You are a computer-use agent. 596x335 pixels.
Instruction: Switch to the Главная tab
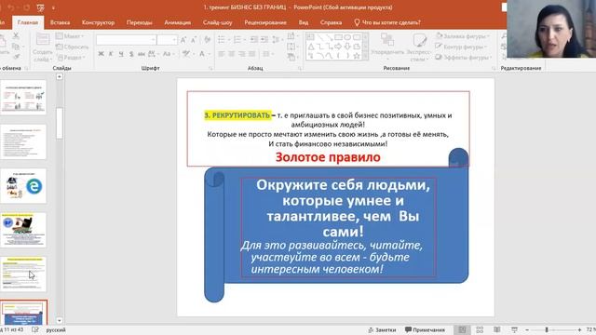(x=28, y=22)
